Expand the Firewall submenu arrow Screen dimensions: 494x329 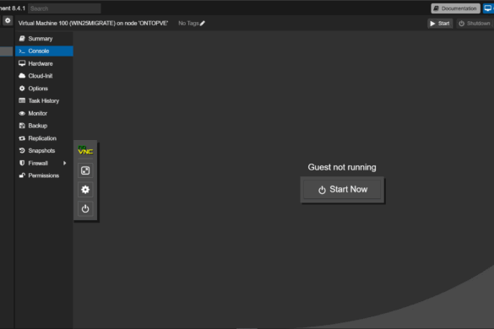tap(64, 163)
